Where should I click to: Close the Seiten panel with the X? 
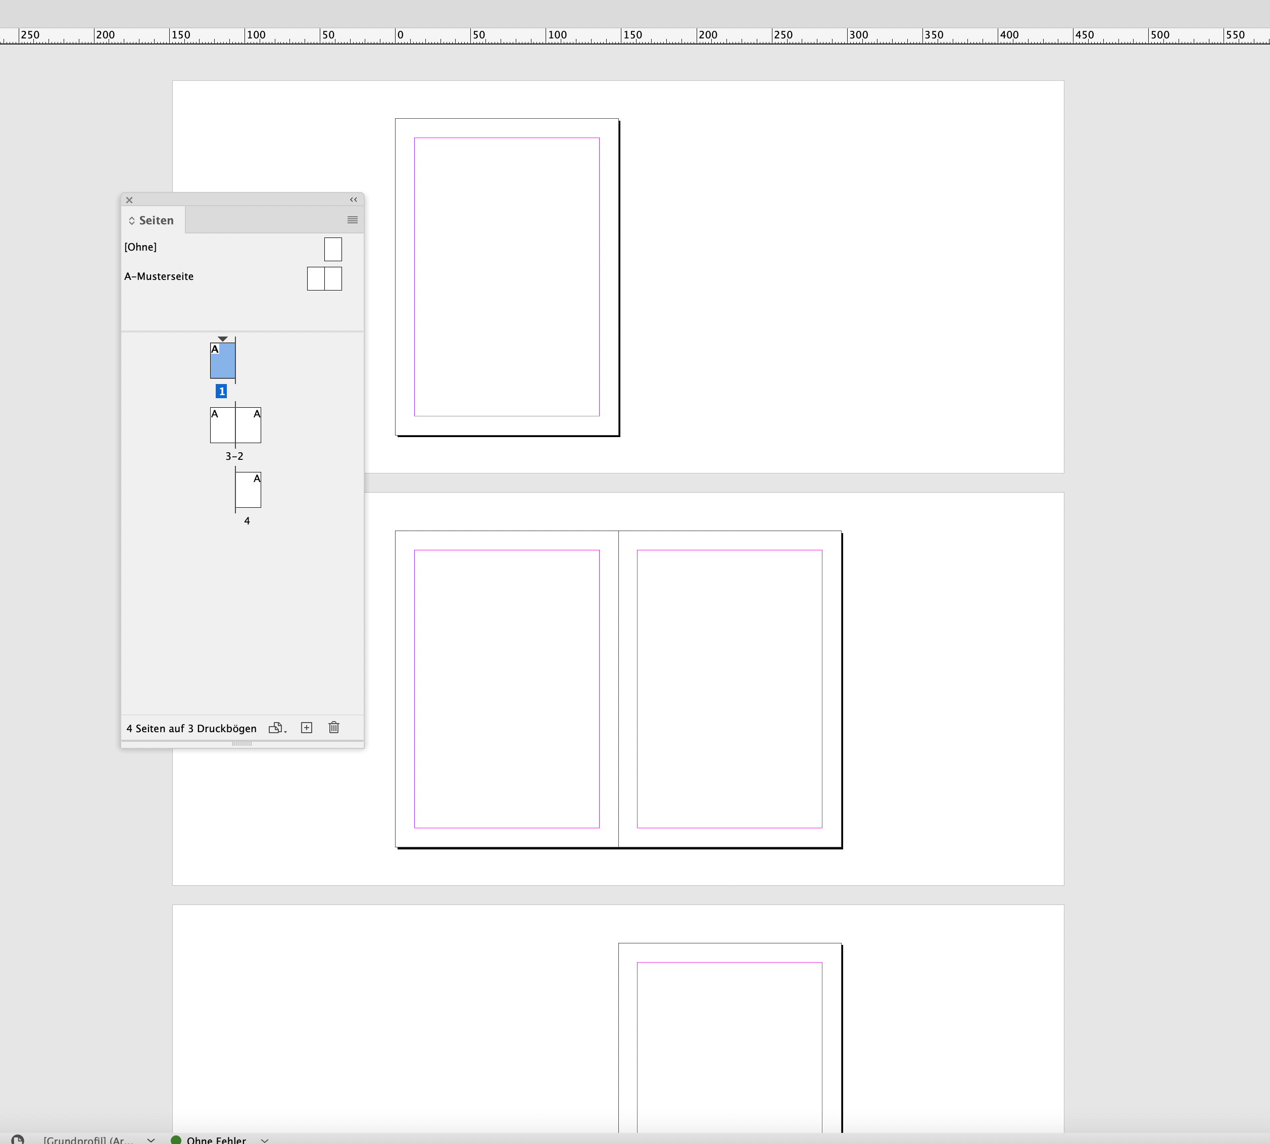[x=129, y=200]
